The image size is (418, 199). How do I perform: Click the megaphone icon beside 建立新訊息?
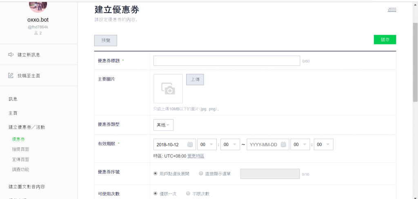11,55
